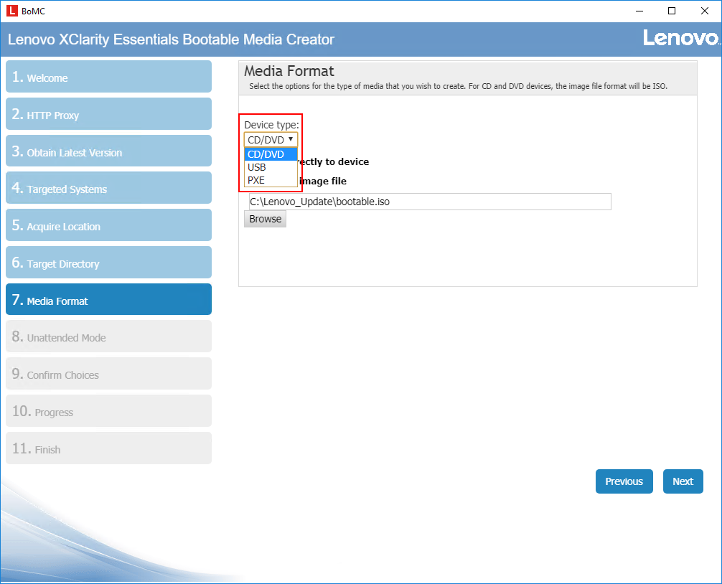Go to step 3 Obtain Latest Version

pyautogui.click(x=108, y=151)
